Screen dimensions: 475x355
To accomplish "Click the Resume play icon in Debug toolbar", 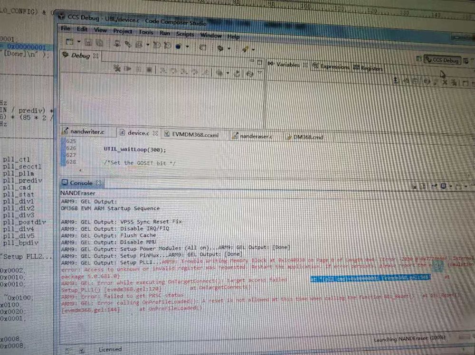I will 128,69.
